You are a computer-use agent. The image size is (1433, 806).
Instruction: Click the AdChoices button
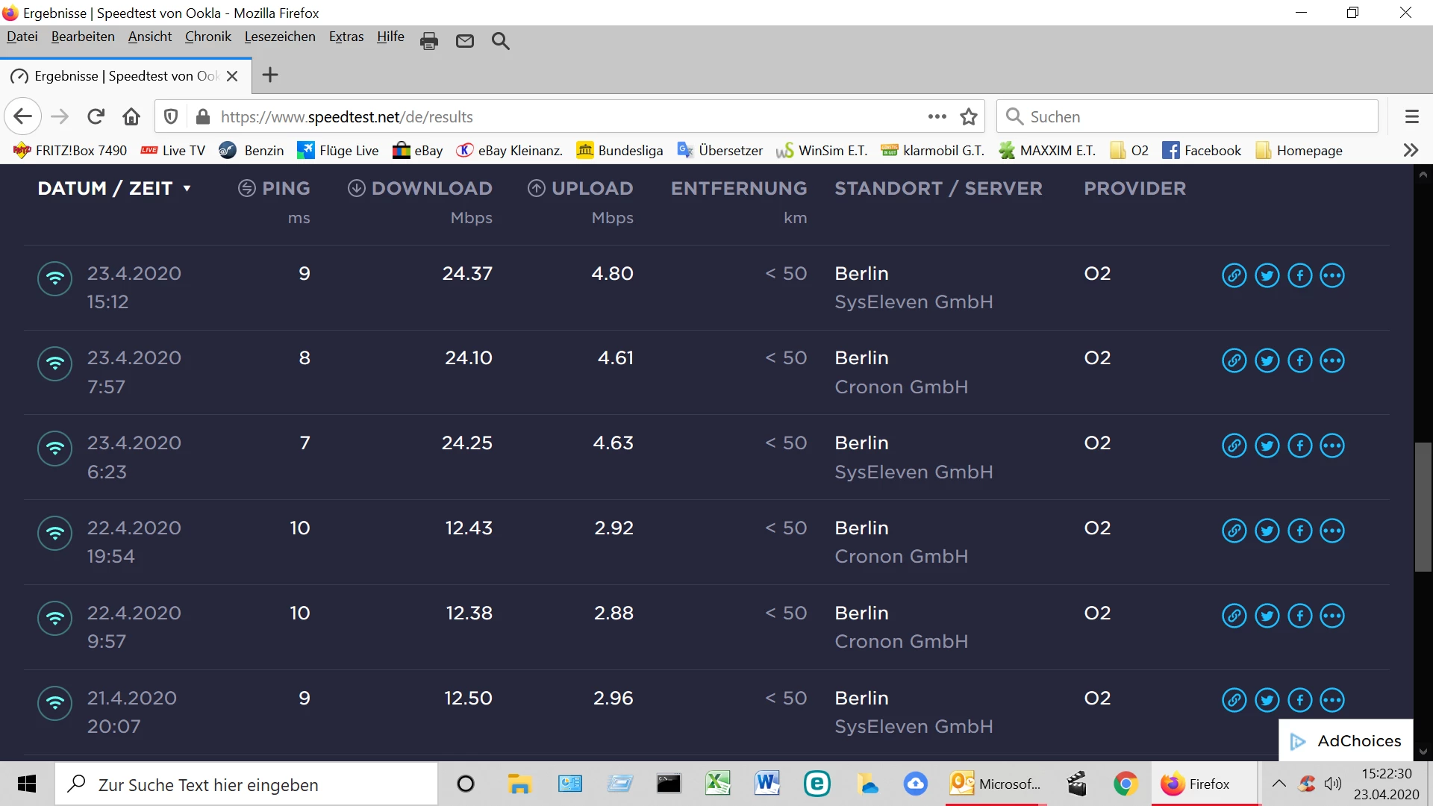1346,740
